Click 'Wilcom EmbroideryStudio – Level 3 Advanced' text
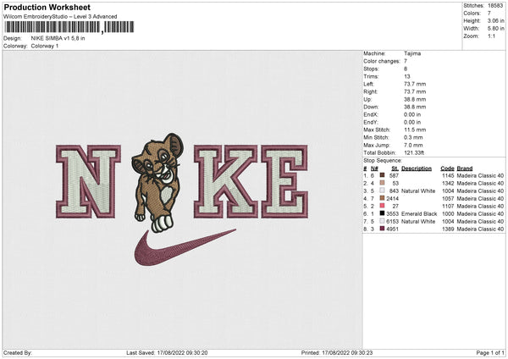 coord(60,17)
